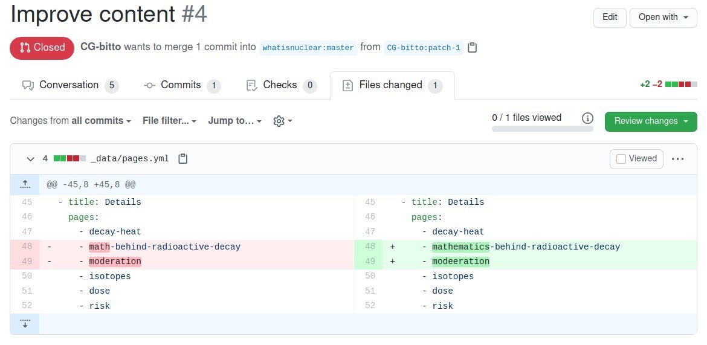Screen dimensions: 707x345
Task: Open the three-dots file options menu
Action: [677, 159]
